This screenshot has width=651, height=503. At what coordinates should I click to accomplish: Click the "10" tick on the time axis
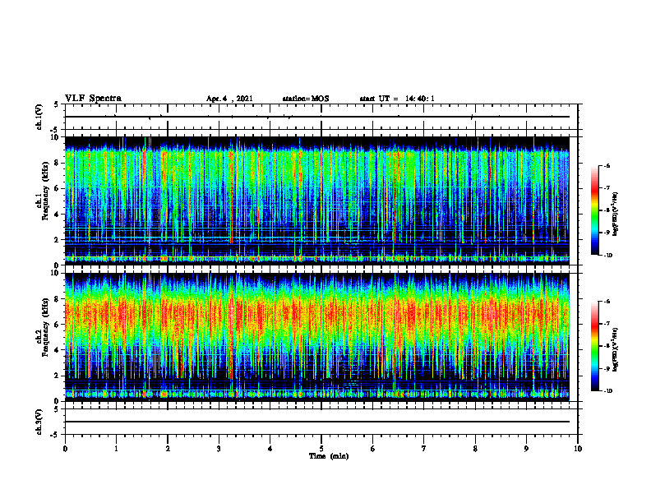coord(578,449)
